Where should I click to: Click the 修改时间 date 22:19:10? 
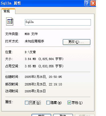[43, 84]
